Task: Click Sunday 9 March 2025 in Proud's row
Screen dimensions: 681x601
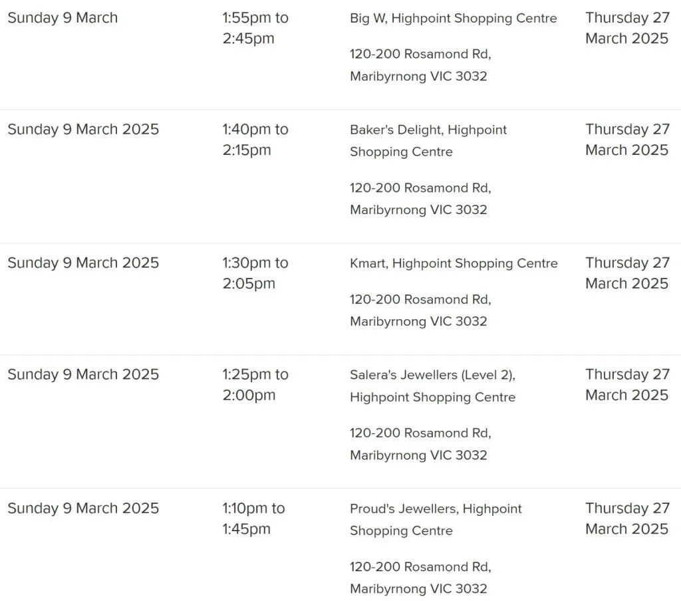Action: [83, 508]
